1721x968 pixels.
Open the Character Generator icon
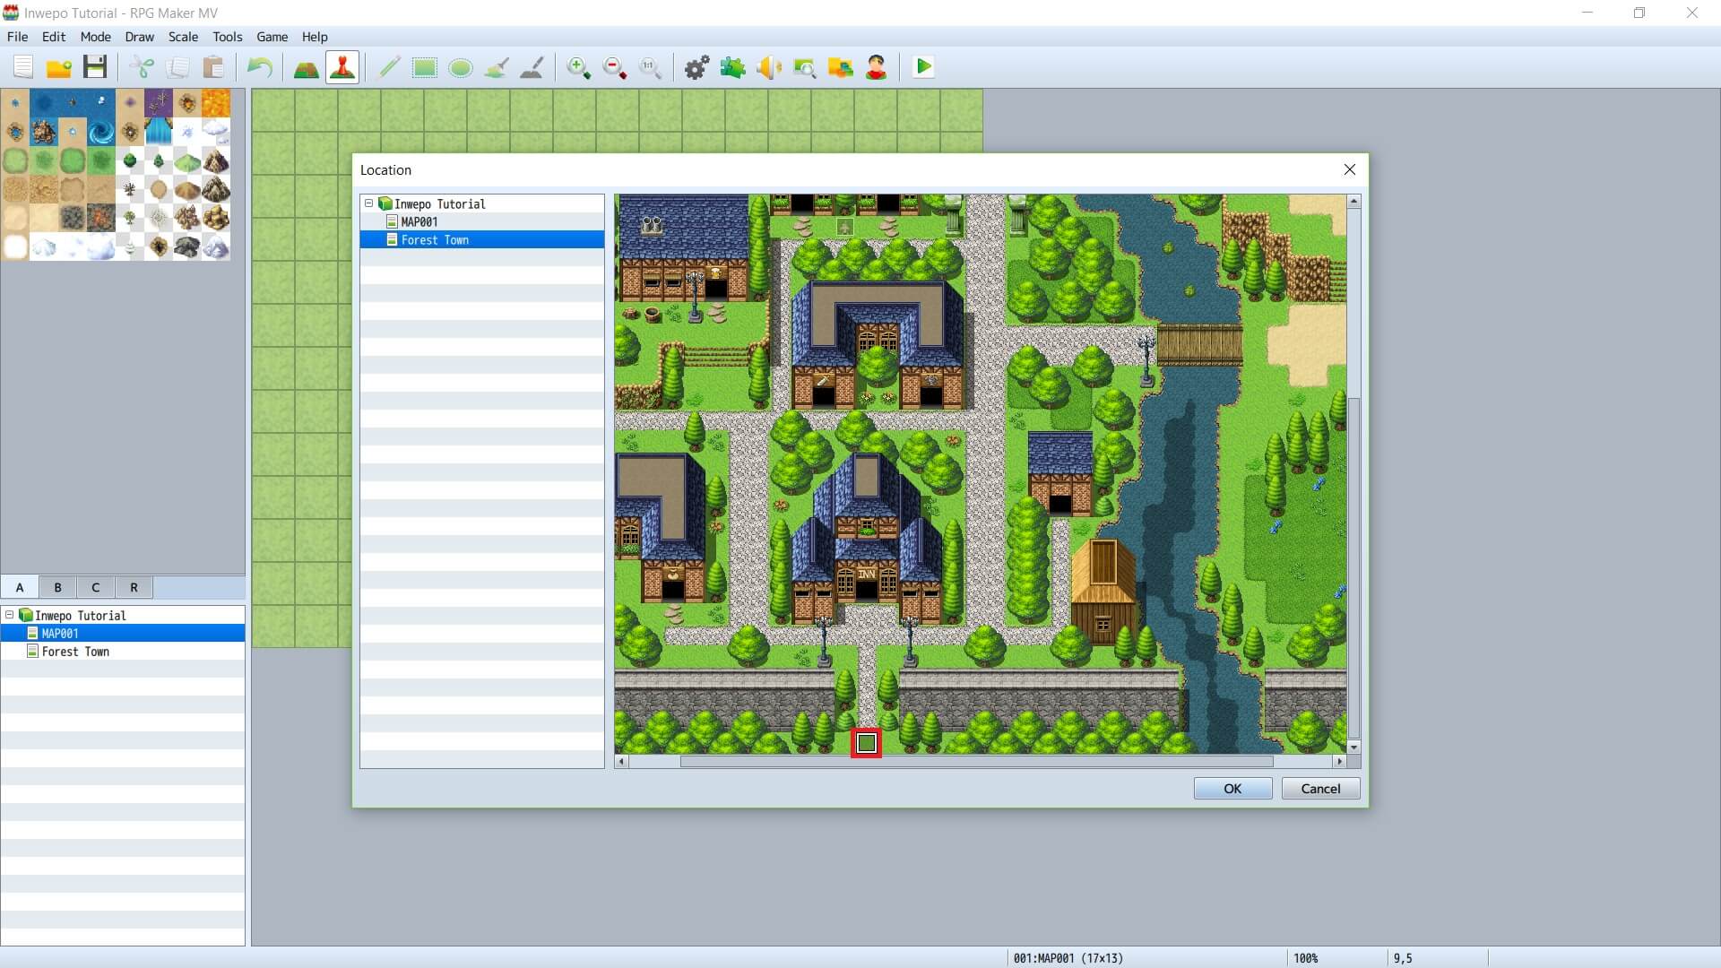click(876, 67)
